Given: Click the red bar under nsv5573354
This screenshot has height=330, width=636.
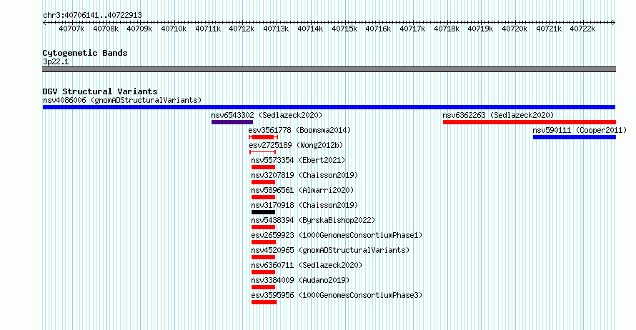Looking at the screenshot, I should (x=263, y=167).
